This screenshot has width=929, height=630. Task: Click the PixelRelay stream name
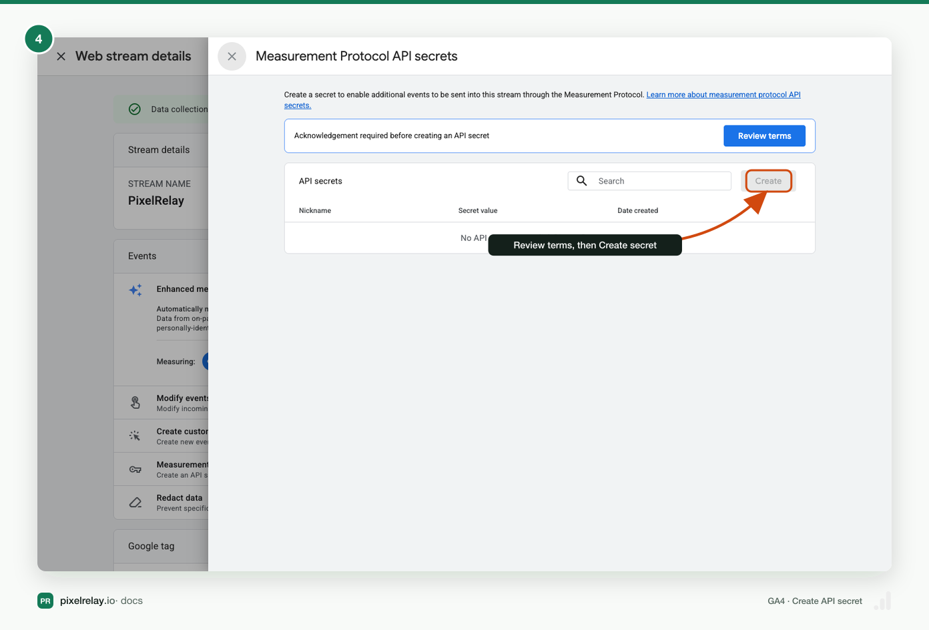pyautogui.click(x=156, y=201)
